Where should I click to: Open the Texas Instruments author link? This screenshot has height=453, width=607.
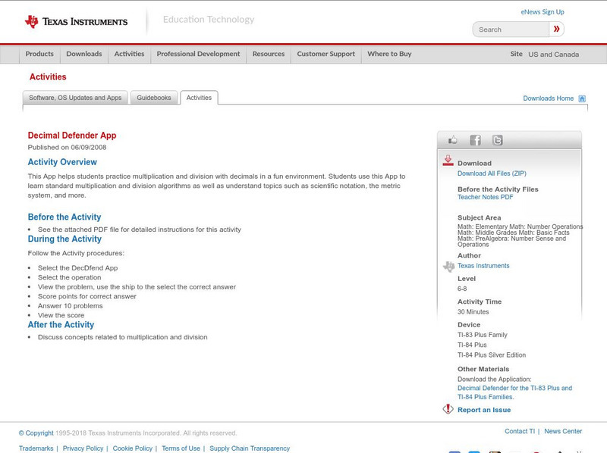coord(483,266)
